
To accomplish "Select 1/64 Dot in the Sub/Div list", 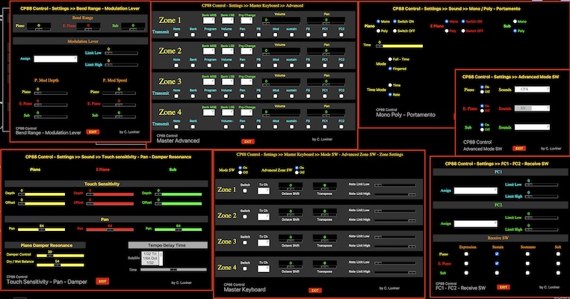I will pyautogui.click(x=150, y=258).
